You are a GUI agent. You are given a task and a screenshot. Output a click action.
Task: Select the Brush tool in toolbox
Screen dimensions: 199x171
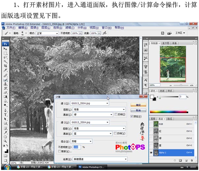pyautogui.click(x=5, y=80)
